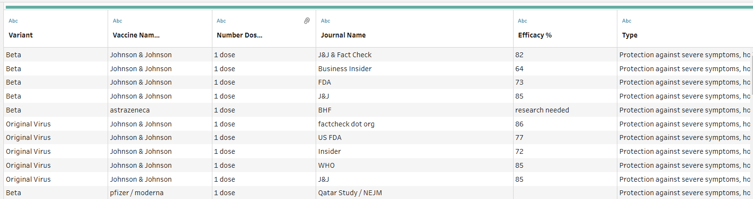The height and width of the screenshot is (199, 753).
Task: Select the 'WHO' journal name cell
Action: pyautogui.click(x=326, y=165)
